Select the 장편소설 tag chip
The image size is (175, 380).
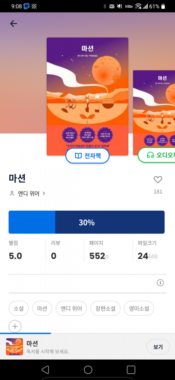[105, 309]
